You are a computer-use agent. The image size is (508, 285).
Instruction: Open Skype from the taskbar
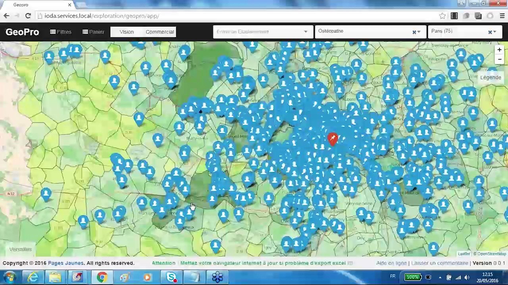(x=171, y=277)
